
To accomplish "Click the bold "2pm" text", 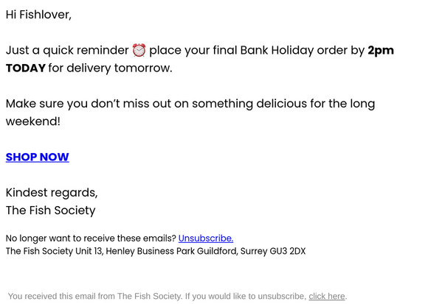I will [381, 51].
